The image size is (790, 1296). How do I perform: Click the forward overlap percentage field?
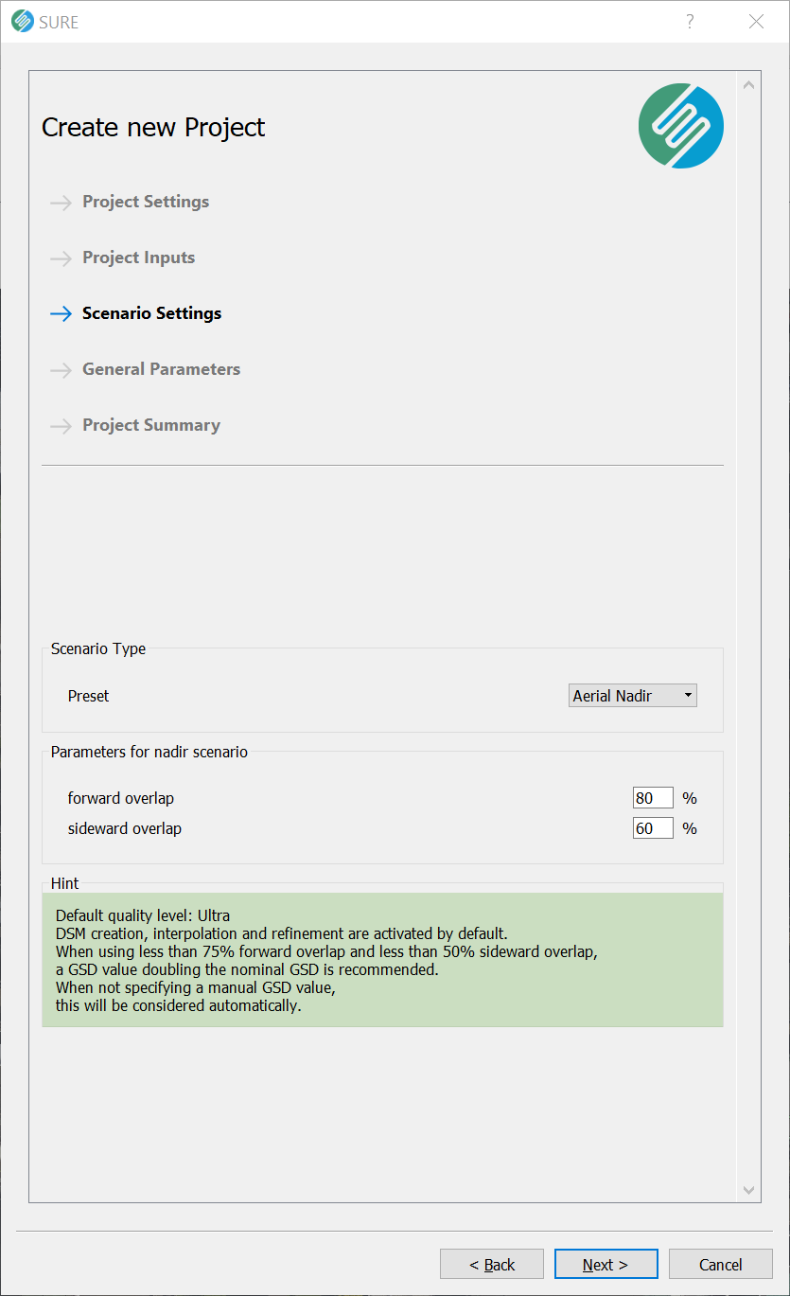click(x=653, y=798)
